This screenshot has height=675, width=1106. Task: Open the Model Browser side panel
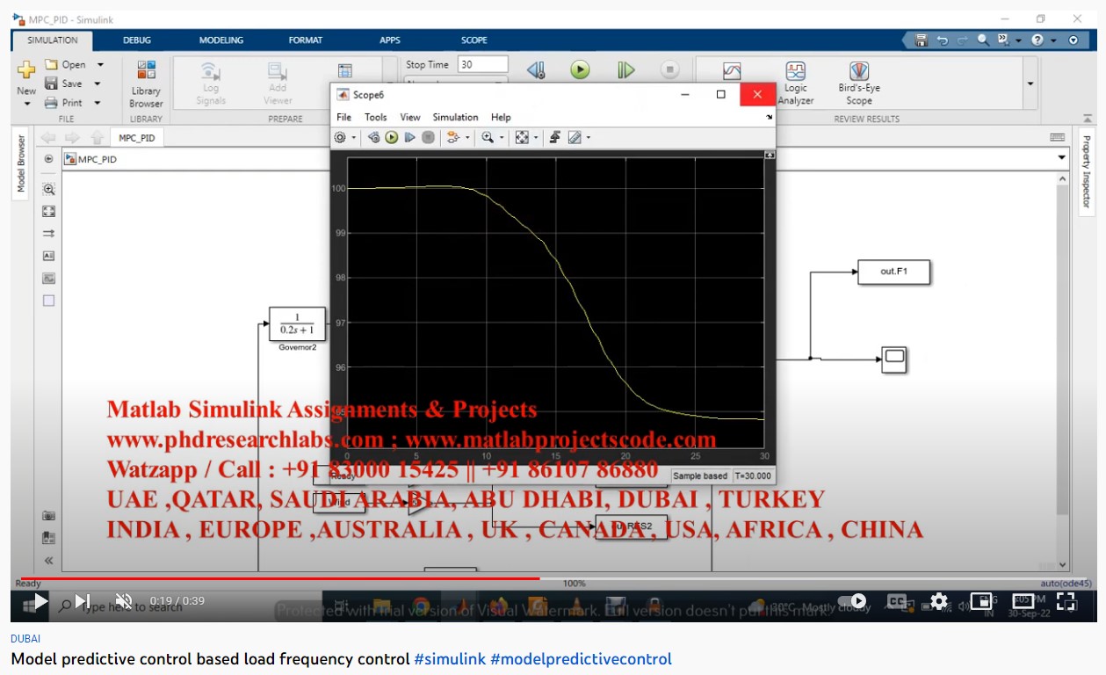tap(21, 163)
